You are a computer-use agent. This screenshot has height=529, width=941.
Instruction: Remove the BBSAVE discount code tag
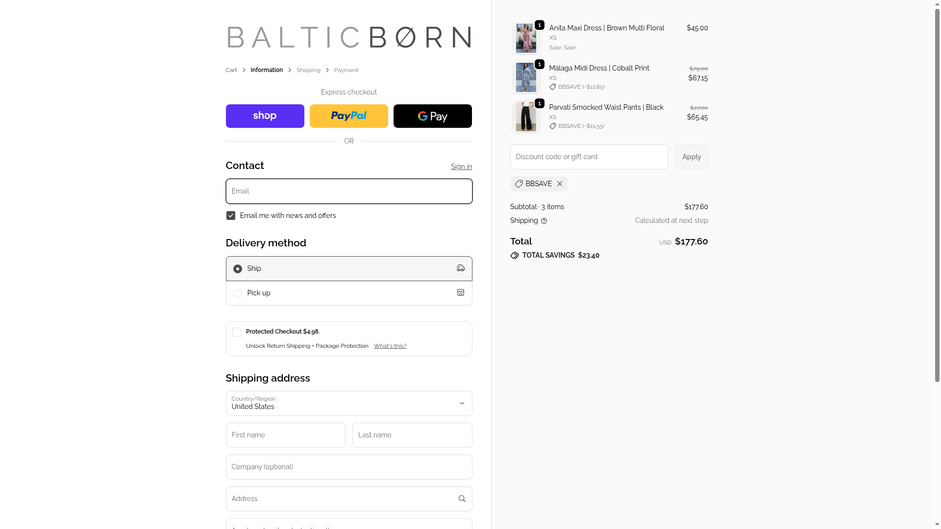(x=559, y=184)
